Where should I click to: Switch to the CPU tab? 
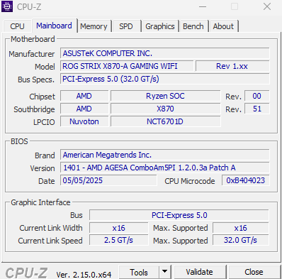click(17, 26)
